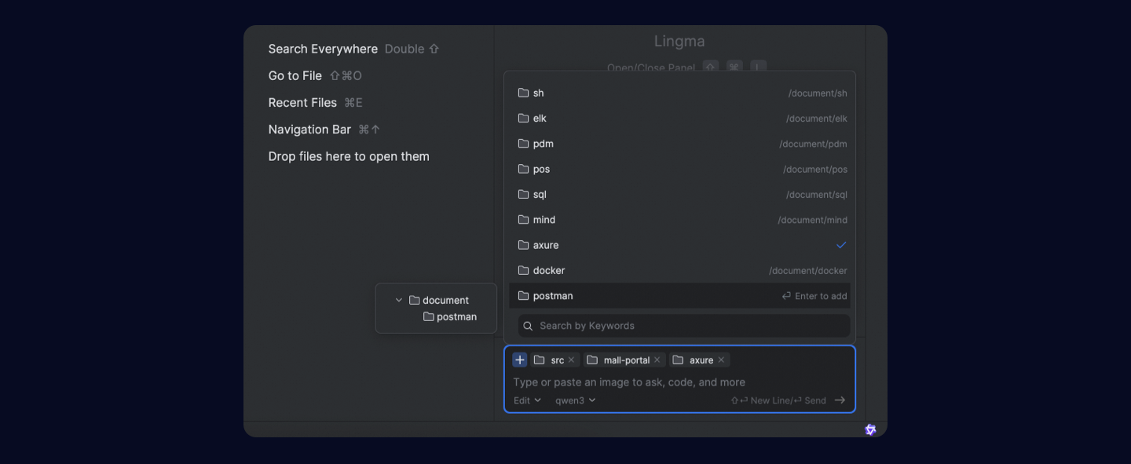Screen dimensions: 1131x464
Task: Click the Search Everywhere hint
Action: [x=323, y=49]
